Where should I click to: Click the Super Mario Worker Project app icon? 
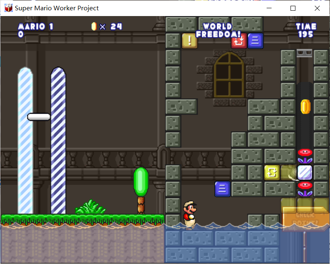[x=8, y=8]
